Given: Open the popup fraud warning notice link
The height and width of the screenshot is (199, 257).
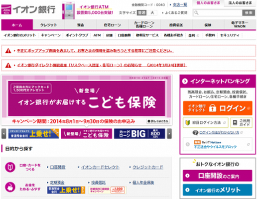Looking at the screenshot, I should 95,51.
